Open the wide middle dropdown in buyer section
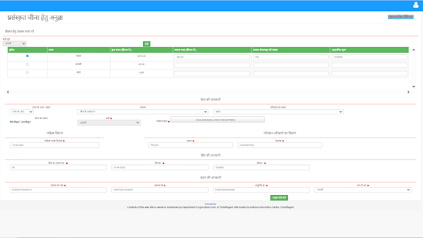 tap(143, 112)
